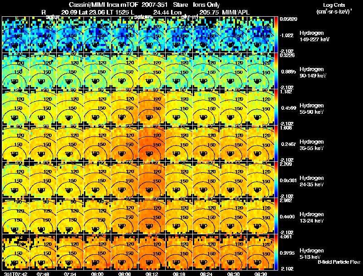The image size is (363, 276).
Task: Select the 24-35 keV image panel at 07:54
Action: tap(70, 180)
